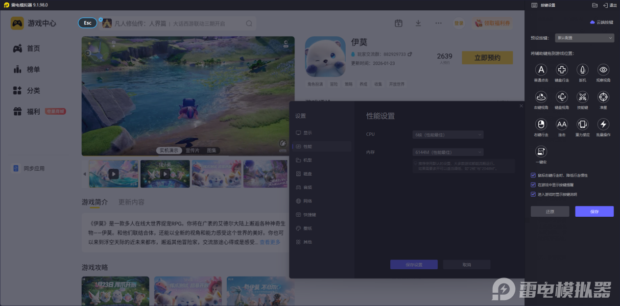Screen dimensions: 620x306
Task: Open 云端按键 cloud key configs
Action: coord(601,23)
